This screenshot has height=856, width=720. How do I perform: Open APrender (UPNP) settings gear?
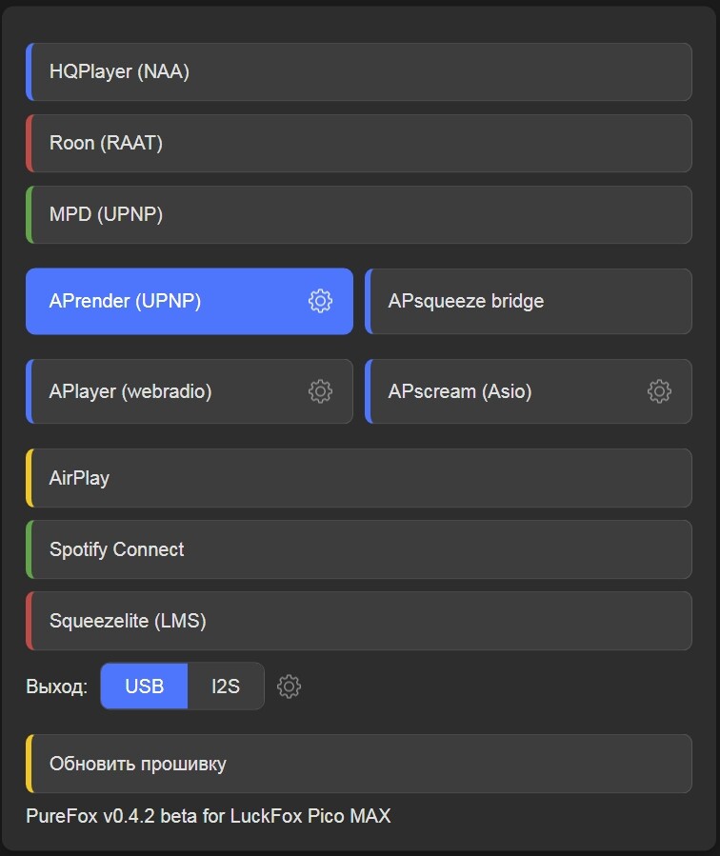coord(320,301)
